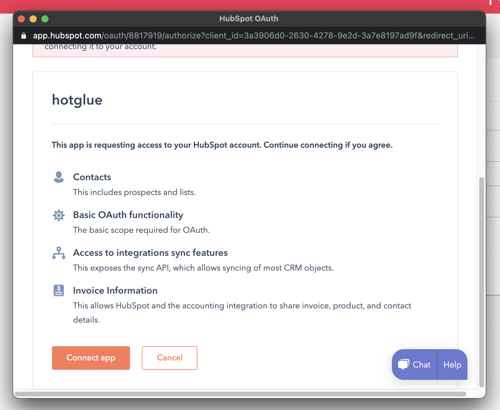
Task: Click the integrations sync network icon
Action: click(x=59, y=253)
